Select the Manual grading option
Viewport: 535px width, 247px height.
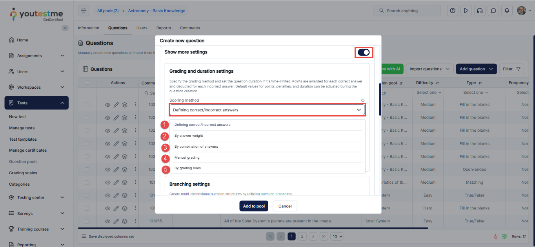[x=267, y=158]
